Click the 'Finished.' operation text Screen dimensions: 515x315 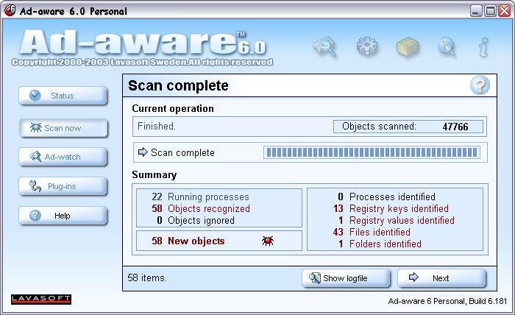click(156, 126)
